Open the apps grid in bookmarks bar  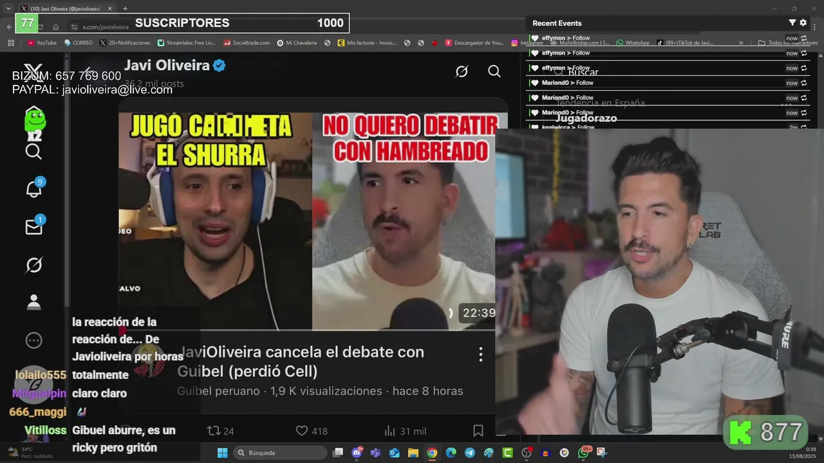point(11,42)
